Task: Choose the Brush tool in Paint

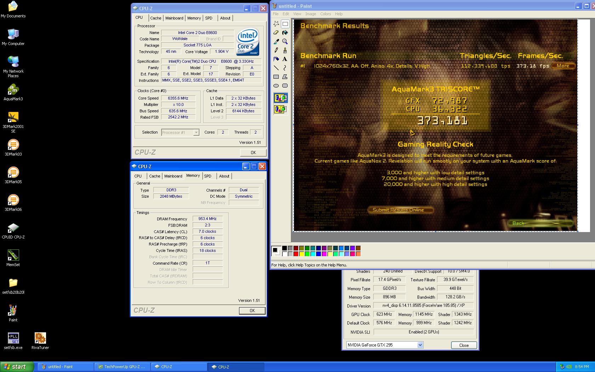Action: point(285,50)
